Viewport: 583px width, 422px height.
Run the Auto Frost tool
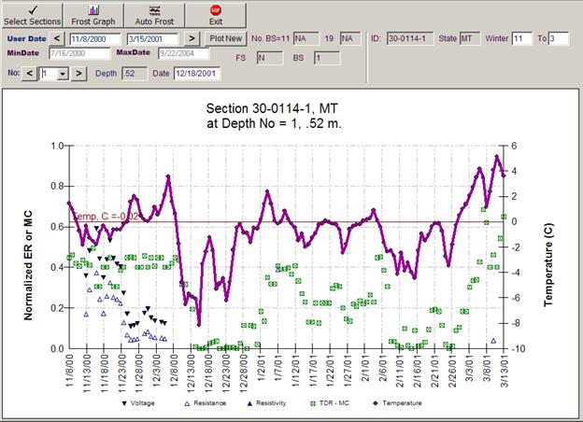154,15
